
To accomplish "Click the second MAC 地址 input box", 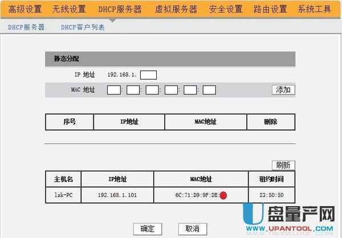I will click(133, 90).
